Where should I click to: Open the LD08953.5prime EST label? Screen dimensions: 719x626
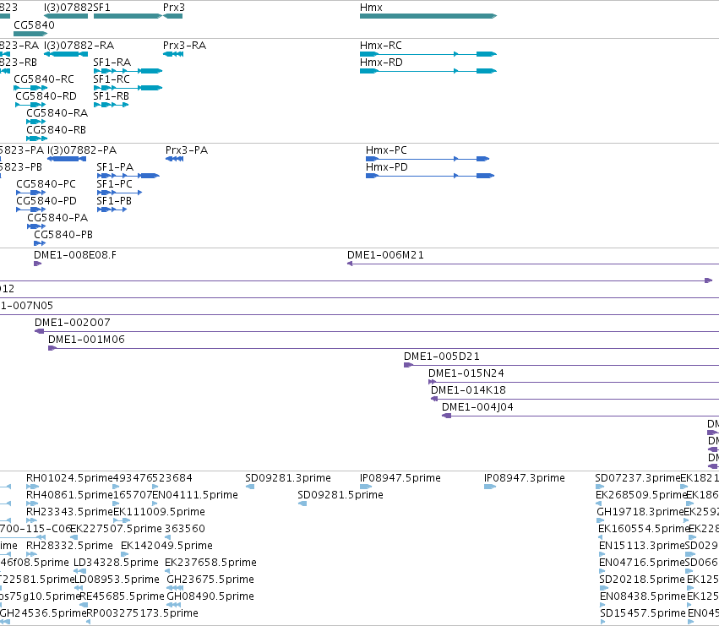tap(117, 580)
